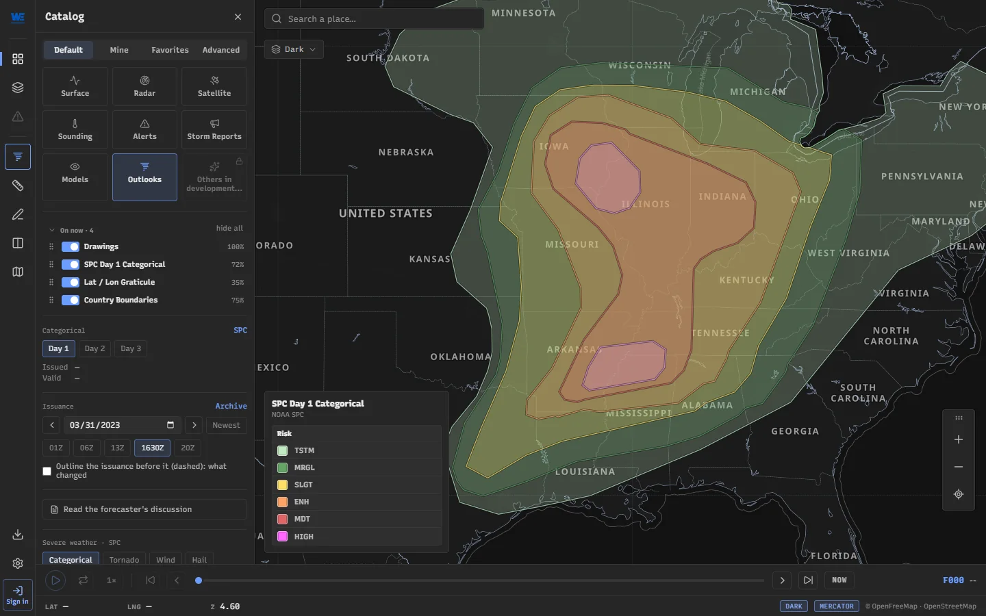The image size is (986, 616).
Task: Open the Radar catalog tile
Action: (144, 87)
